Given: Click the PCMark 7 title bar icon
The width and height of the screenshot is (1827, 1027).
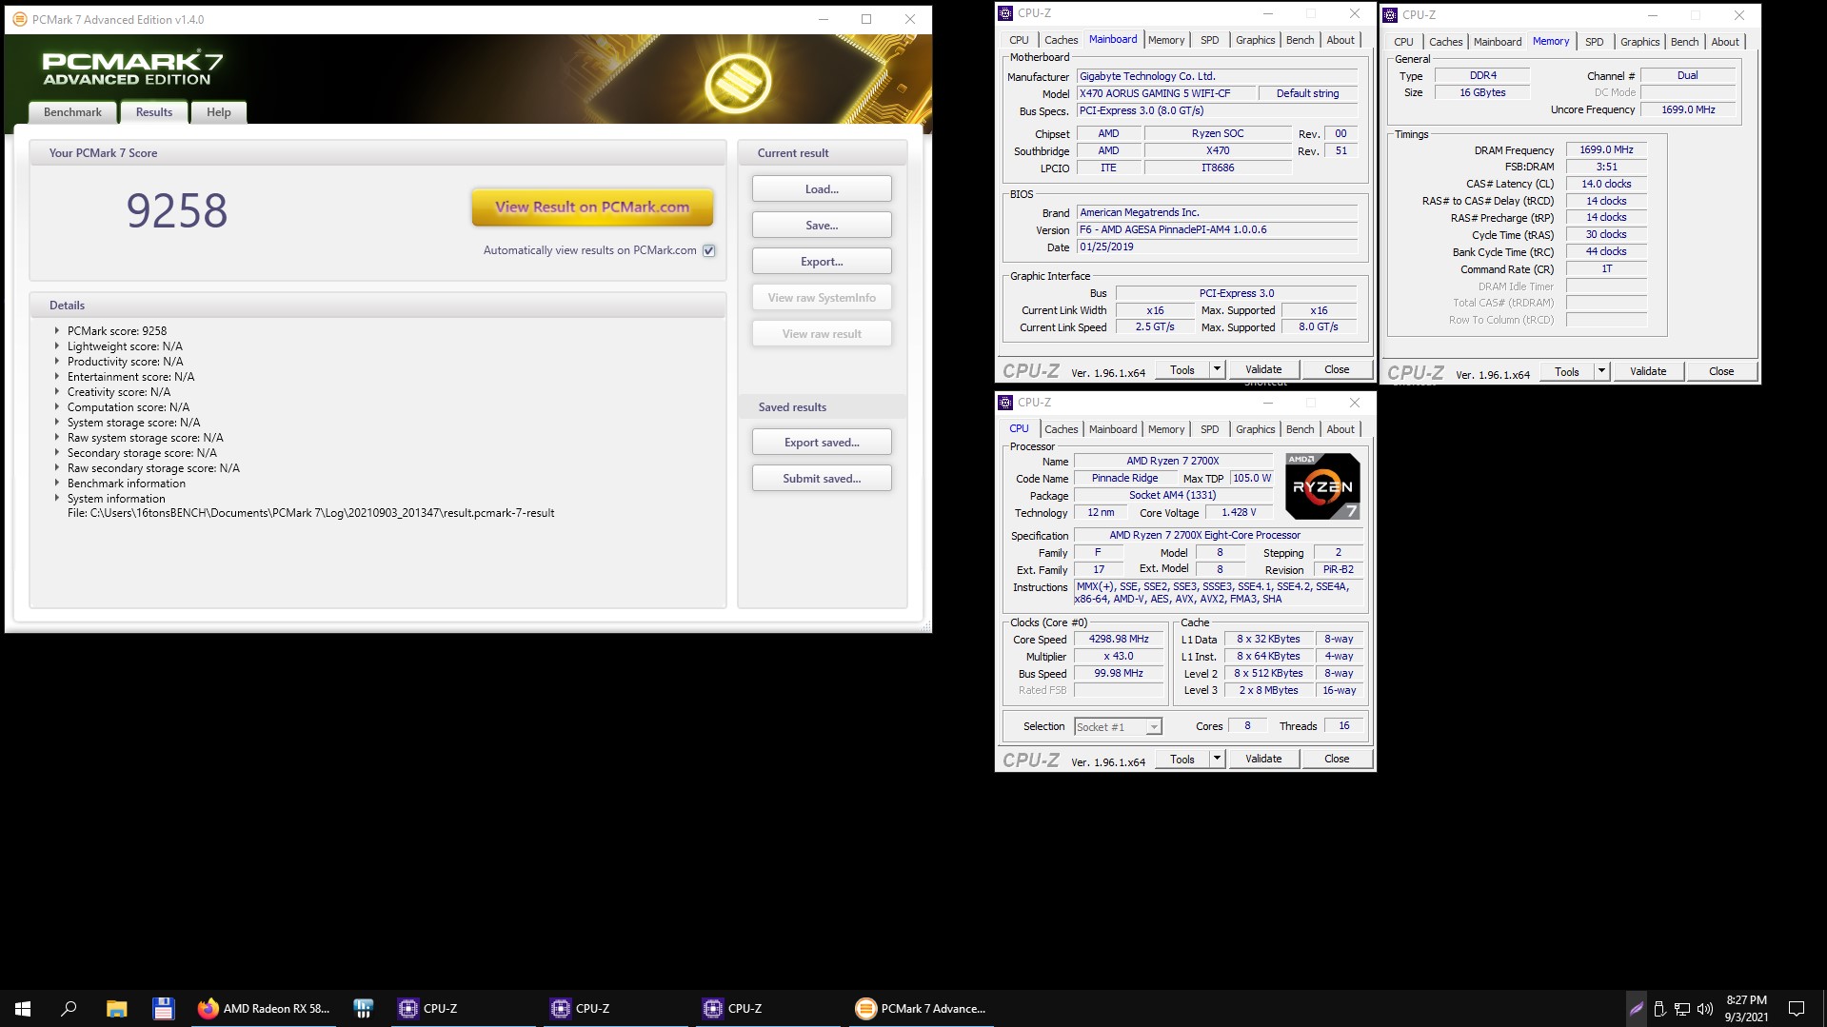Looking at the screenshot, I should [19, 19].
